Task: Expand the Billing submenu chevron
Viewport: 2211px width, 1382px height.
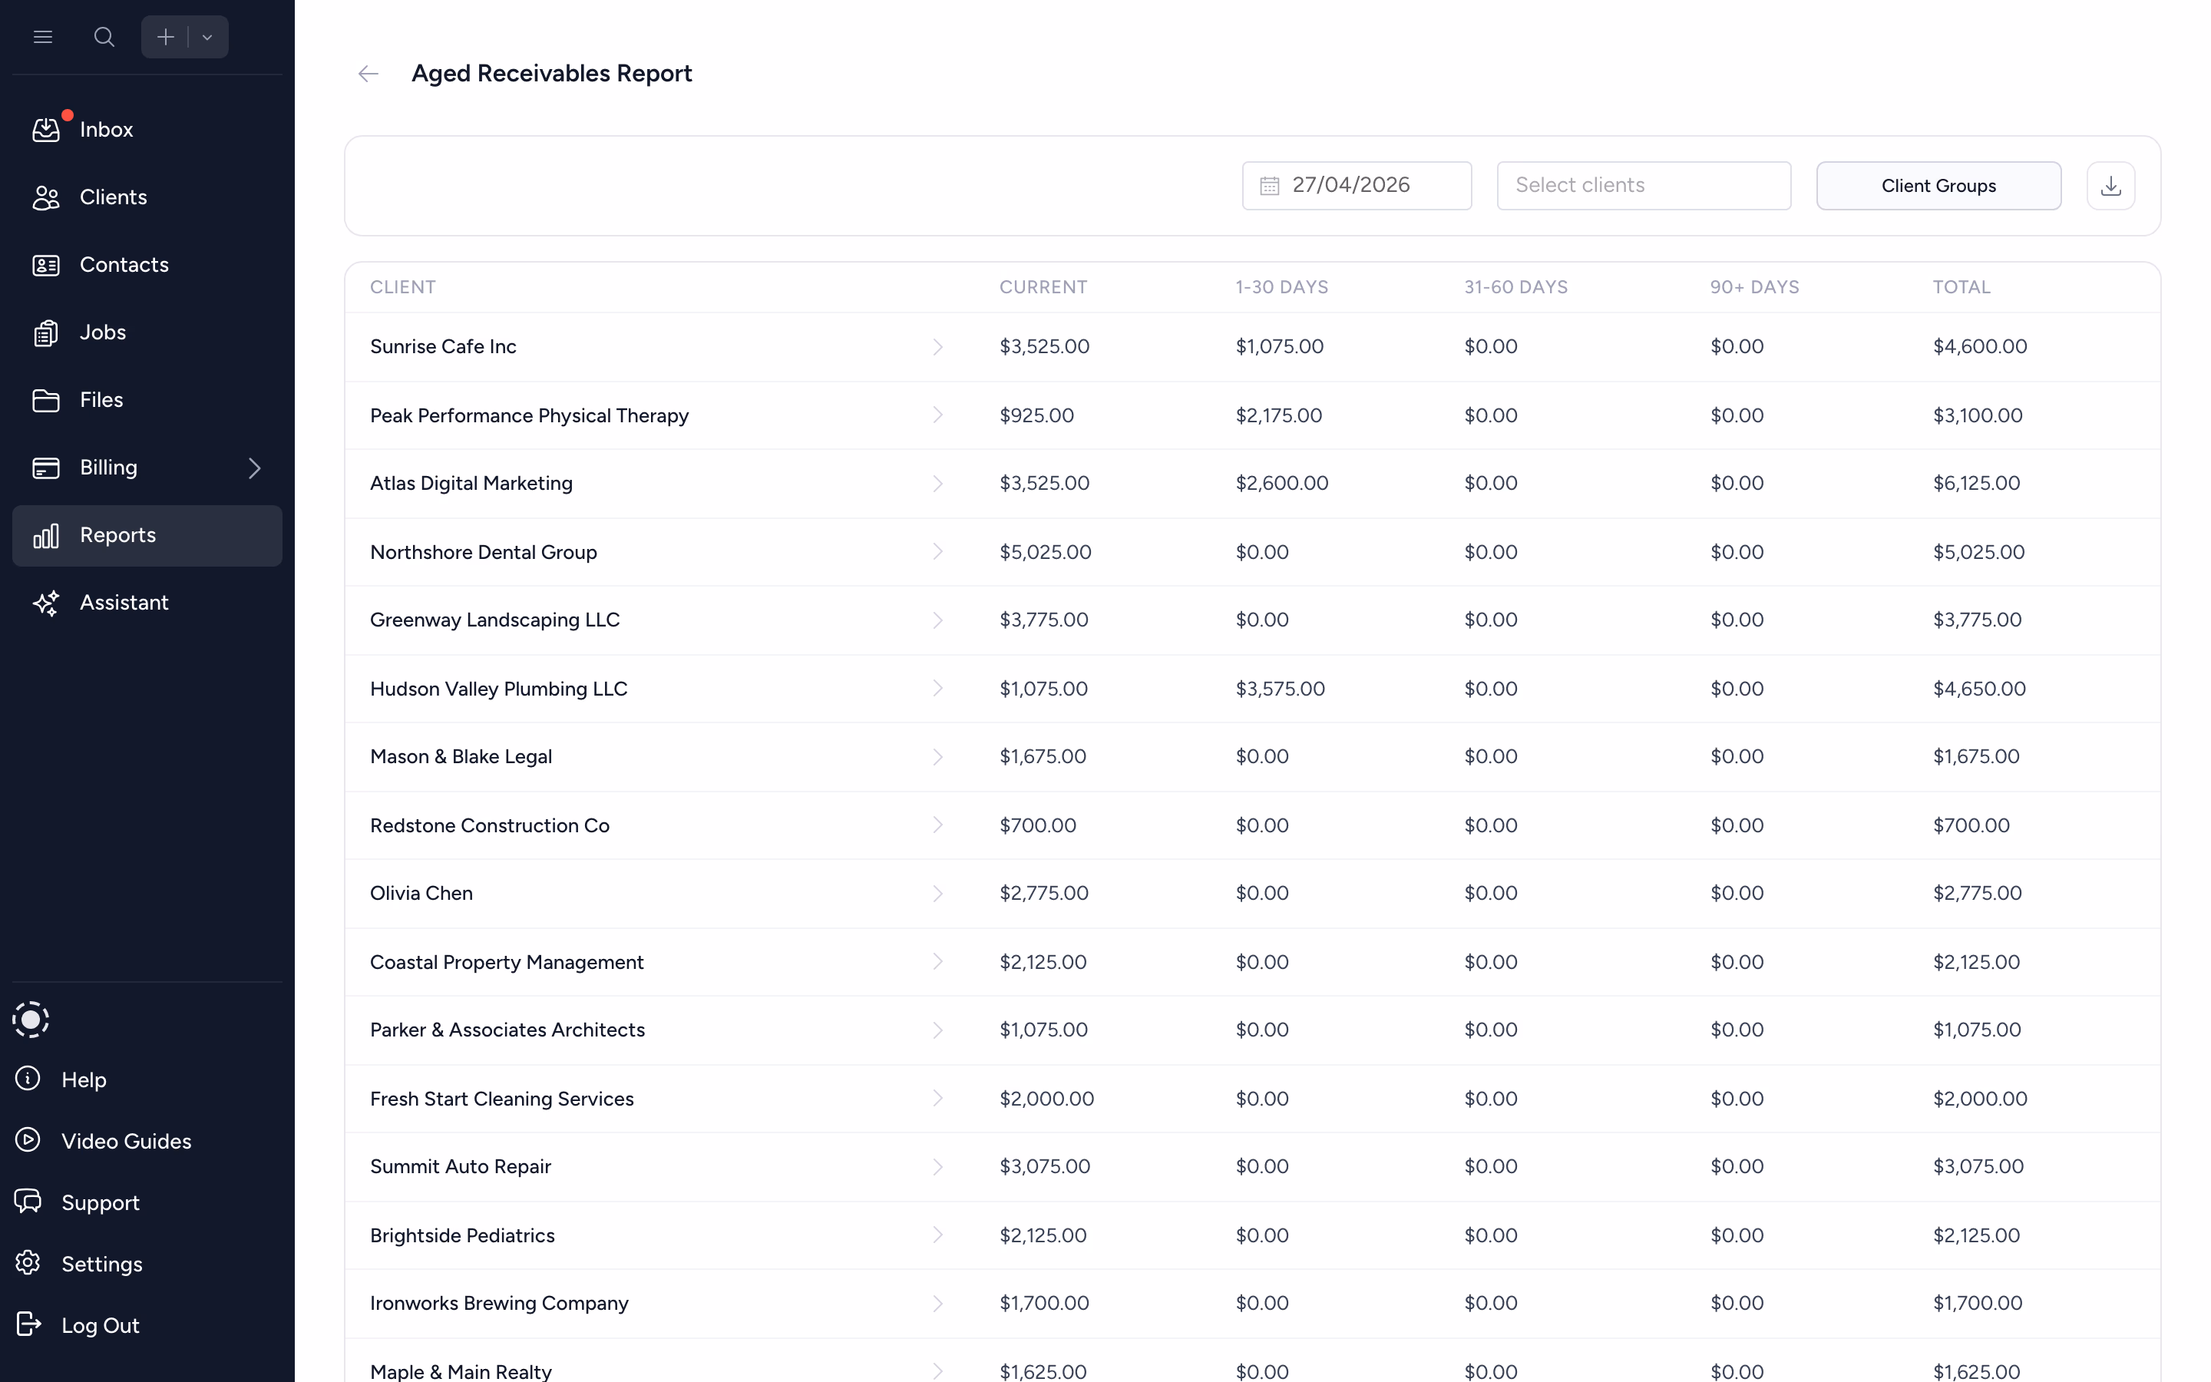Action: pyautogui.click(x=255, y=467)
